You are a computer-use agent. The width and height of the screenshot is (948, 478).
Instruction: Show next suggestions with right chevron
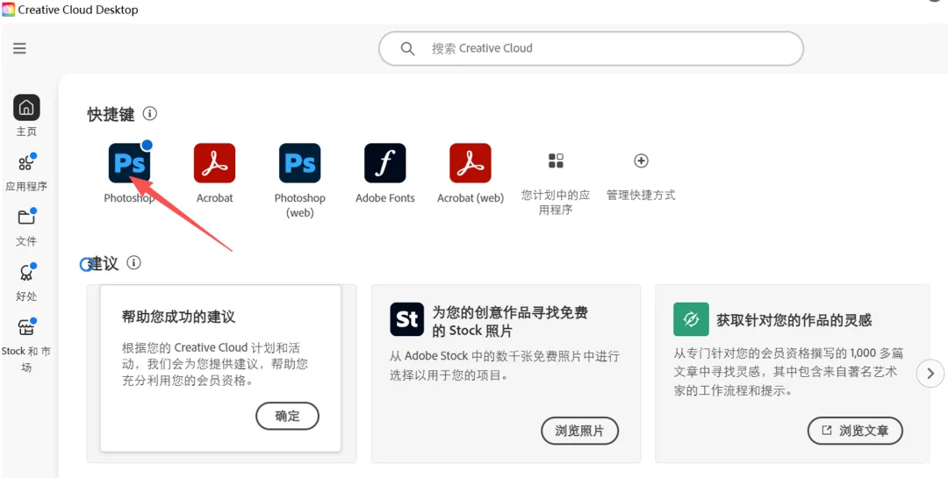click(930, 373)
